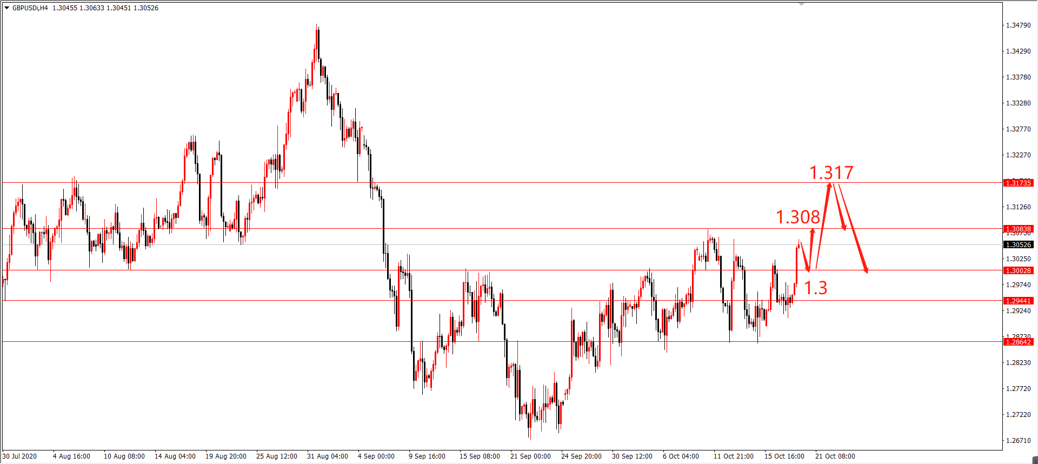This screenshot has height=464, width=1038.
Task: Click the 31 Aug 04:00 time label
Action: (x=328, y=456)
